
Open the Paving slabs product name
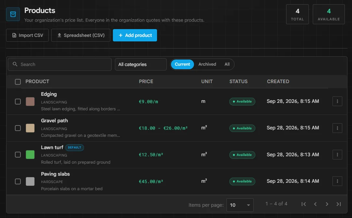[55, 174]
